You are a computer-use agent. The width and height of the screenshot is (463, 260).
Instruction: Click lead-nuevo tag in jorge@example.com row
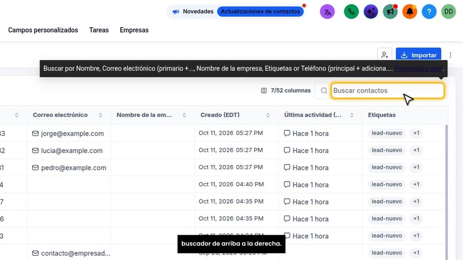(x=386, y=133)
